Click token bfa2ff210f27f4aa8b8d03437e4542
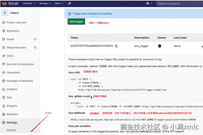This screenshot has height=135, width=203. pyautogui.click(x=92, y=46)
